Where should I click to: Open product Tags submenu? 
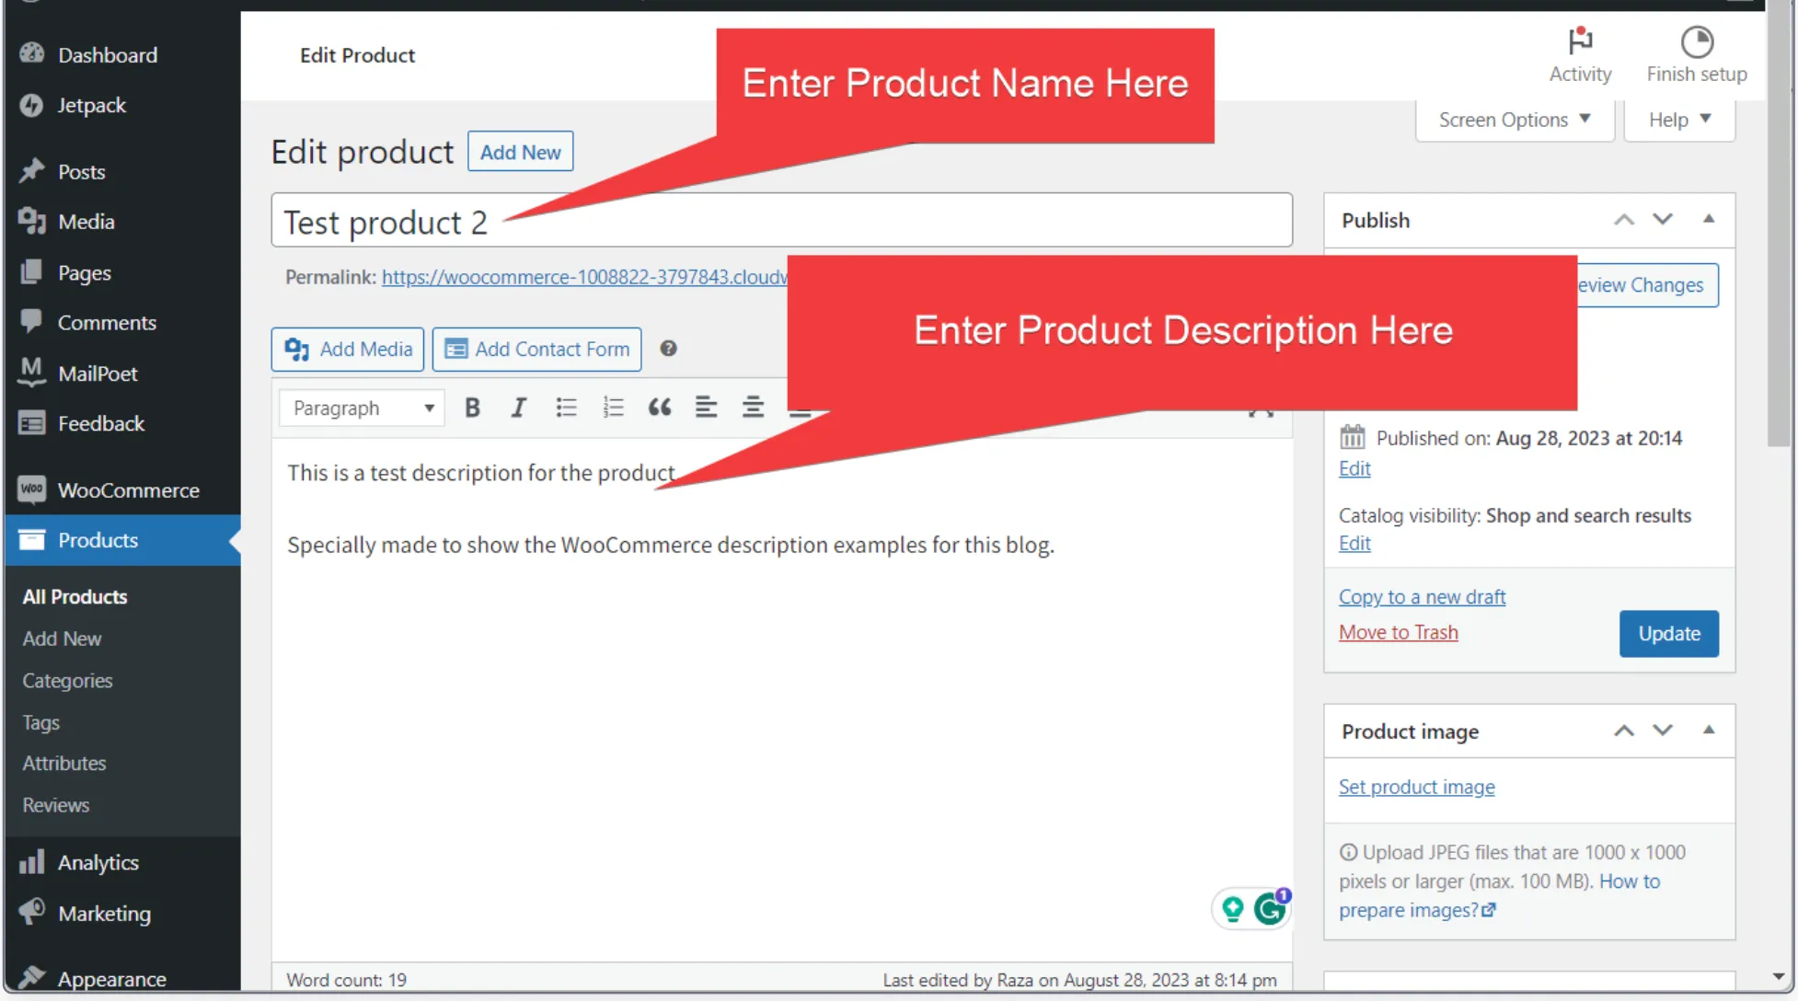tap(40, 722)
